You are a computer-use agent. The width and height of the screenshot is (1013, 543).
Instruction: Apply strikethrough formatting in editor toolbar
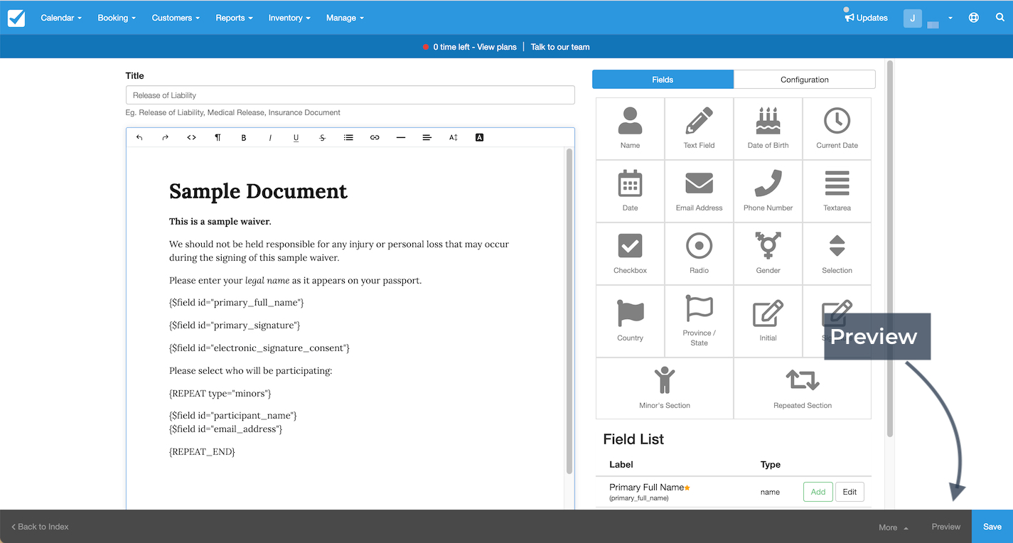pyautogui.click(x=322, y=137)
